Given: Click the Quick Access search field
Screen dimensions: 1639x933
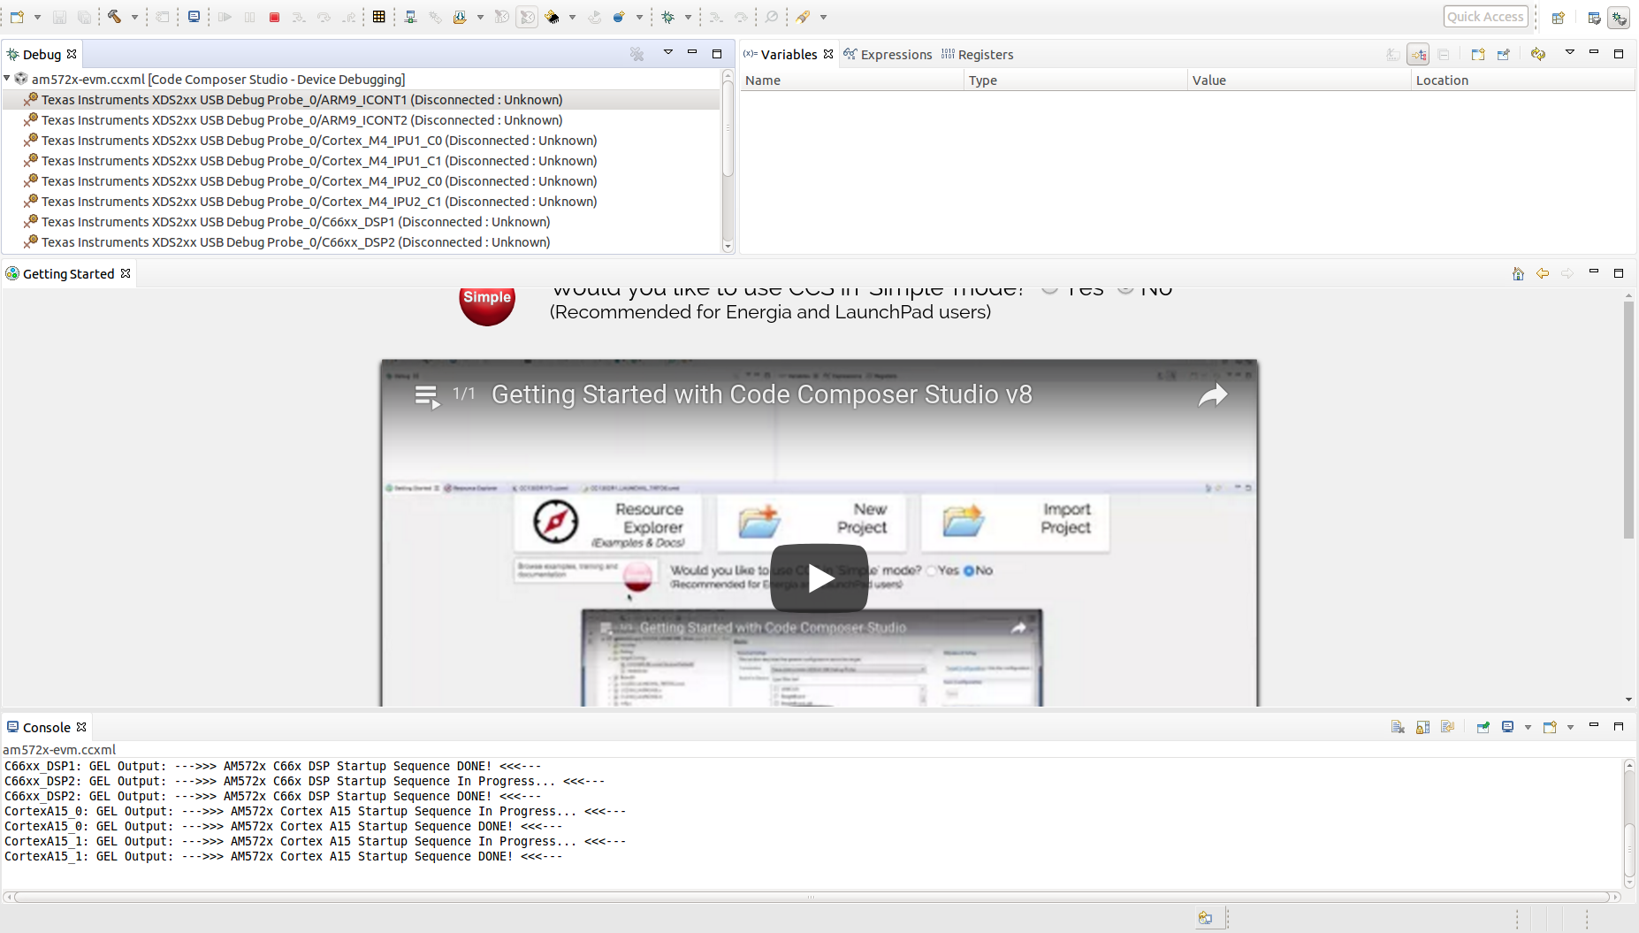Looking at the screenshot, I should [1485, 17].
